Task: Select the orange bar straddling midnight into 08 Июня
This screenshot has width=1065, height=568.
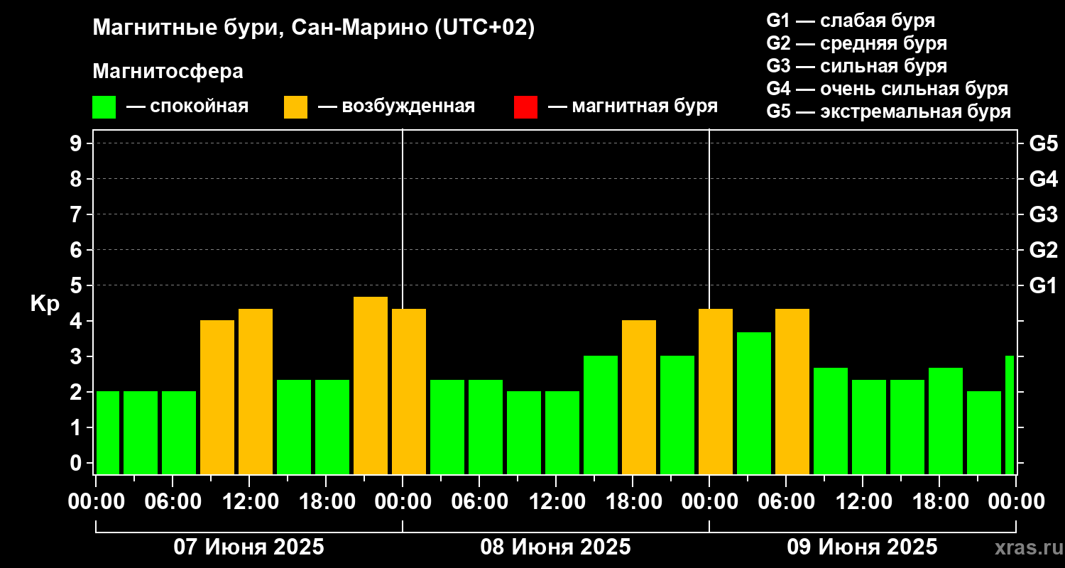Action: [x=409, y=391]
